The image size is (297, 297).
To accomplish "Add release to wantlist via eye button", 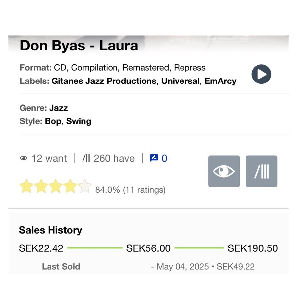I will pos(224,171).
